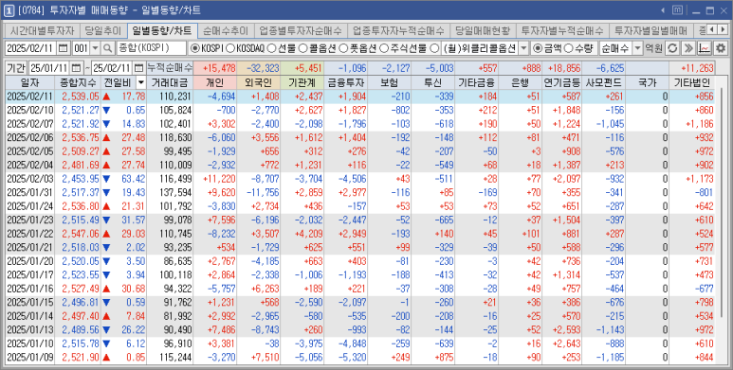Screen dimensions: 733x370
Task: Click the double-chevron next icon in toolbar
Action: [688, 48]
